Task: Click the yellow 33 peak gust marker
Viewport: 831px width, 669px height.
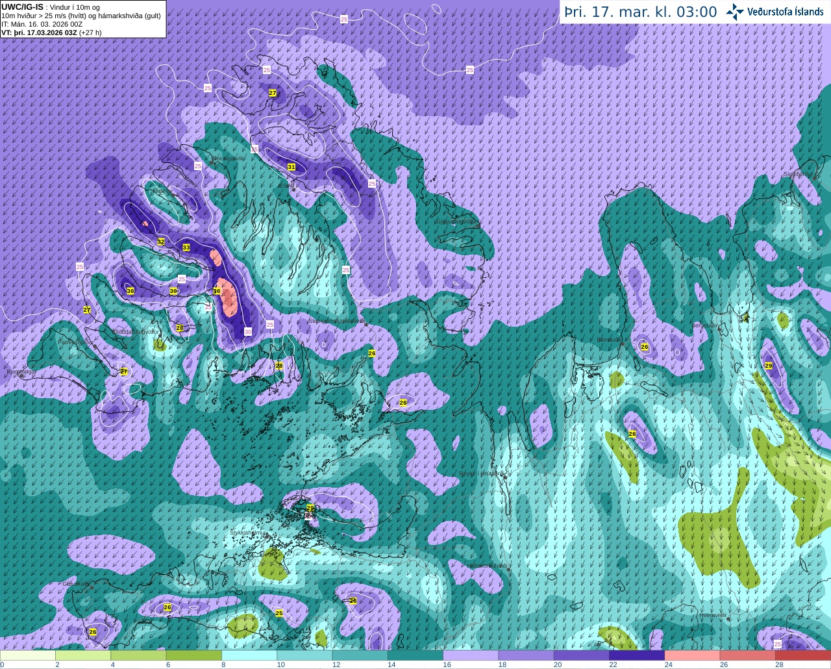Action: (186, 247)
